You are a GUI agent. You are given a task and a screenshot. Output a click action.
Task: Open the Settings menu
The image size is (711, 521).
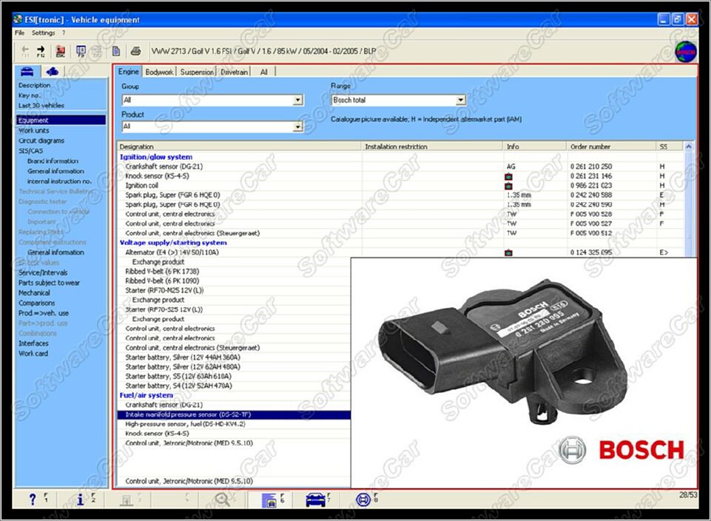click(x=43, y=33)
